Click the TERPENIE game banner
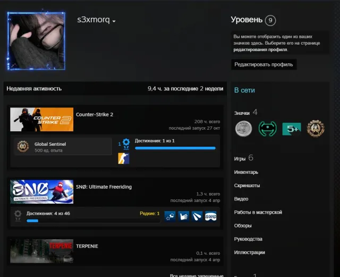 tap(41, 251)
